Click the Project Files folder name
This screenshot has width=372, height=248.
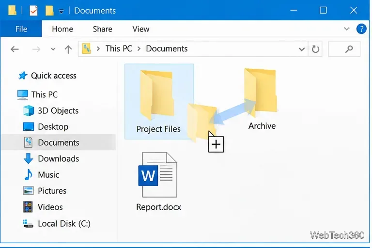(158, 129)
